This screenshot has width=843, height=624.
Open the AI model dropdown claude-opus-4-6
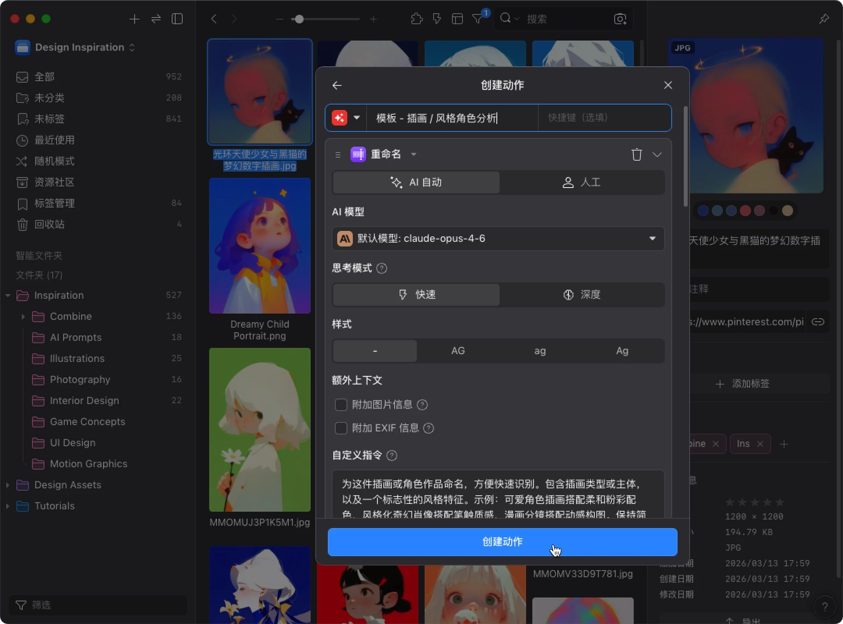498,239
